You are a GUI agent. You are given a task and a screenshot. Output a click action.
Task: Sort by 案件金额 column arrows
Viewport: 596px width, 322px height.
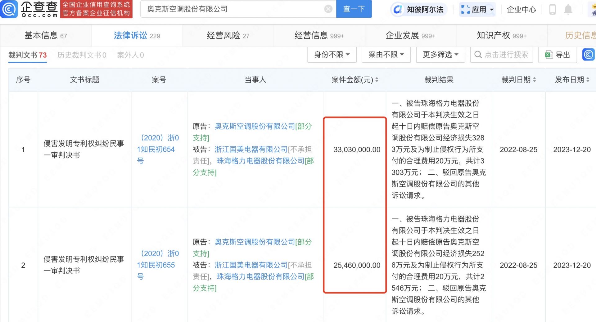pos(377,80)
